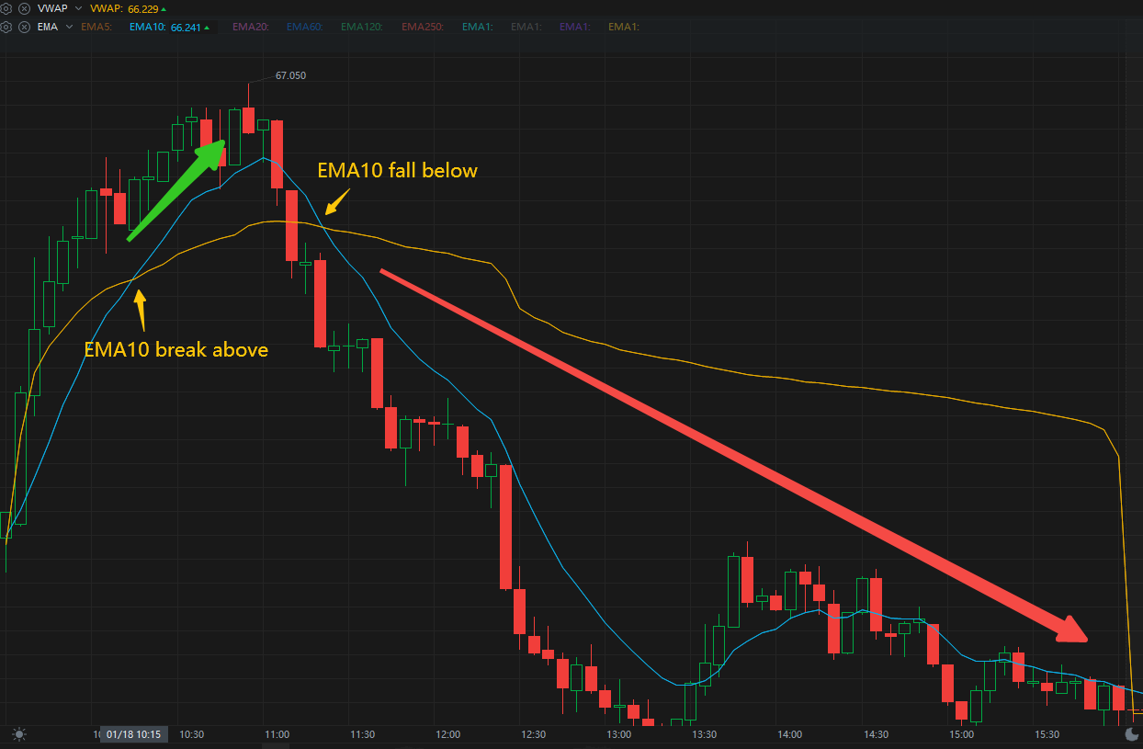Select the EMA5 legend label
This screenshot has width=1143, height=749.
96,27
